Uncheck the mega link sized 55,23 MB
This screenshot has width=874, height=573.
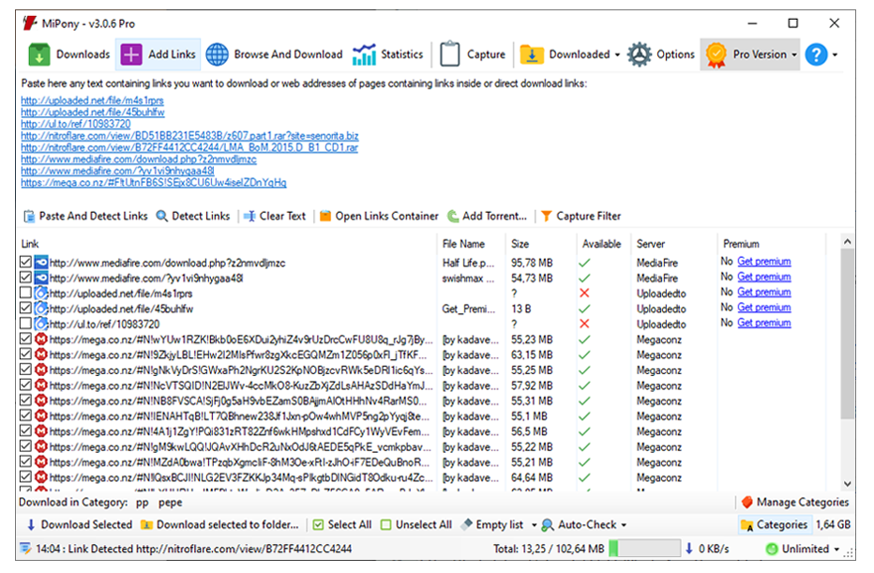point(25,339)
